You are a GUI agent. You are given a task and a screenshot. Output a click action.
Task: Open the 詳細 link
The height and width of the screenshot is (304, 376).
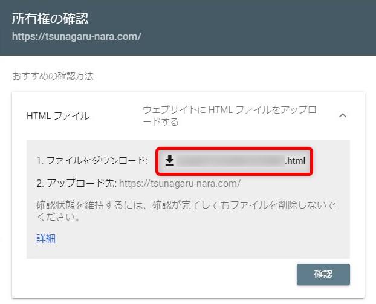46,238
